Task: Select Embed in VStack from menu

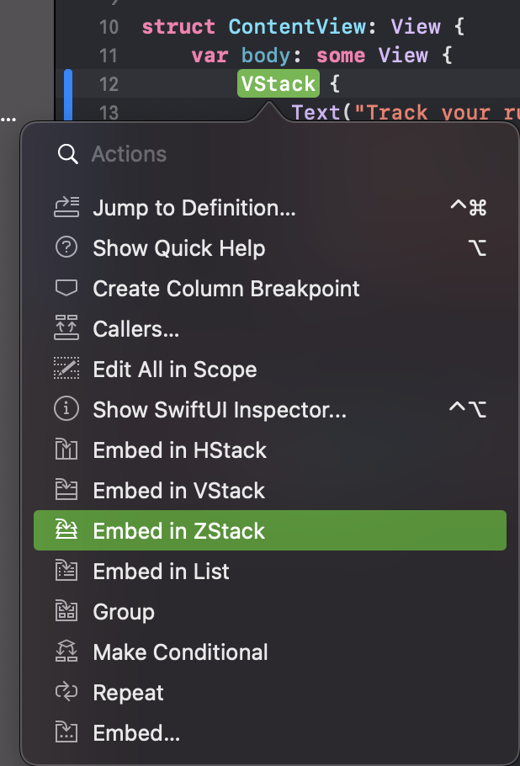Action: pos(179,491)
